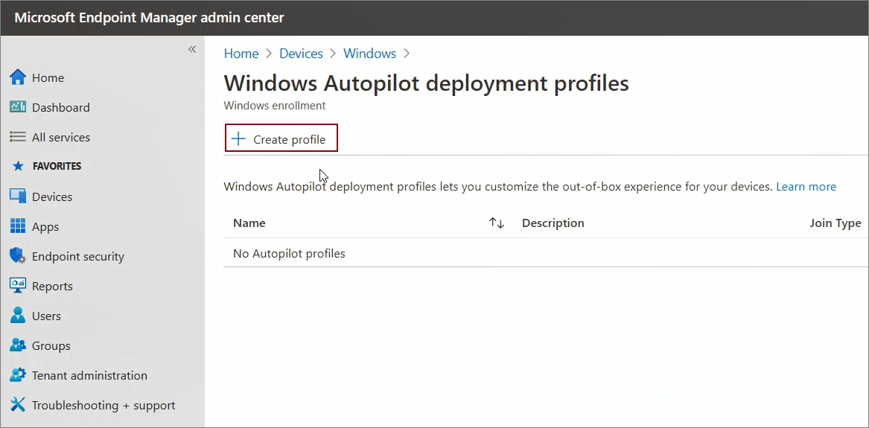Open the Endpoint security label in sidebar
This screenshot has width=869, height=428.
tap(78, 257)
